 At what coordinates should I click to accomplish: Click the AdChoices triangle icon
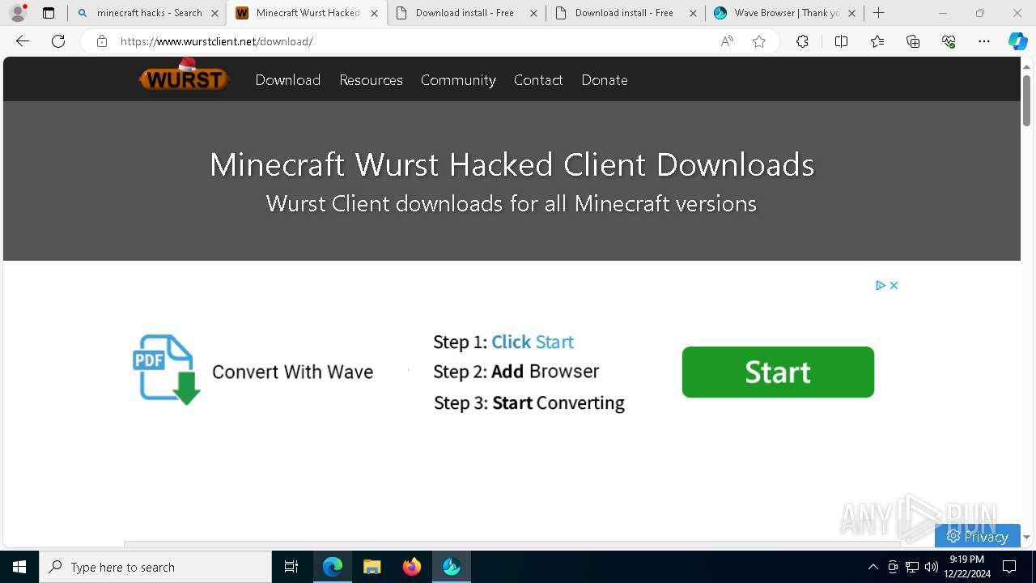881,285
